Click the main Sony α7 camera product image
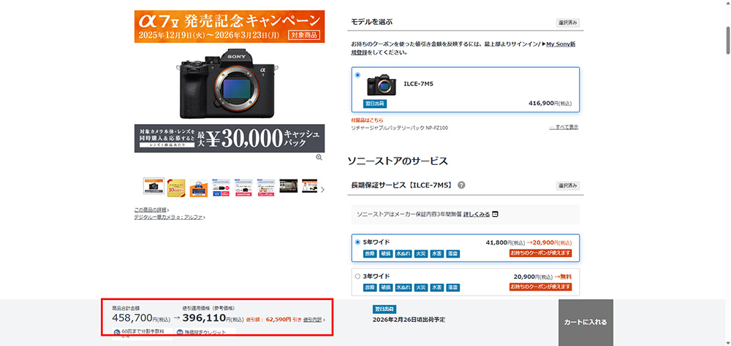731x346 pixels. pos(227,83)
